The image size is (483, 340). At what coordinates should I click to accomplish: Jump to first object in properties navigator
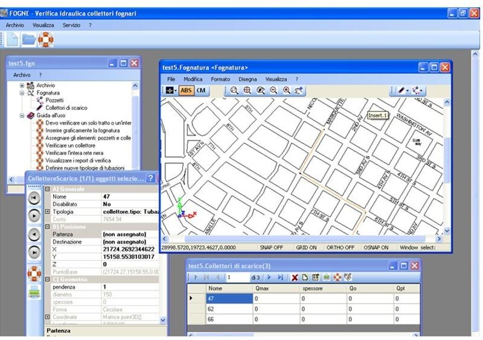pyautogui.click(x=34, y=198)
